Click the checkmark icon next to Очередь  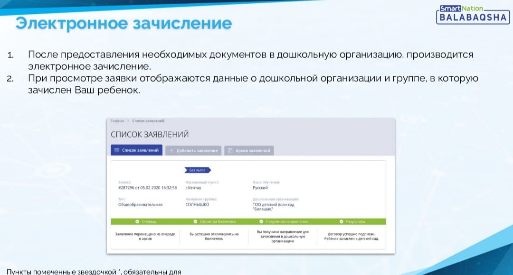[137, 221]
